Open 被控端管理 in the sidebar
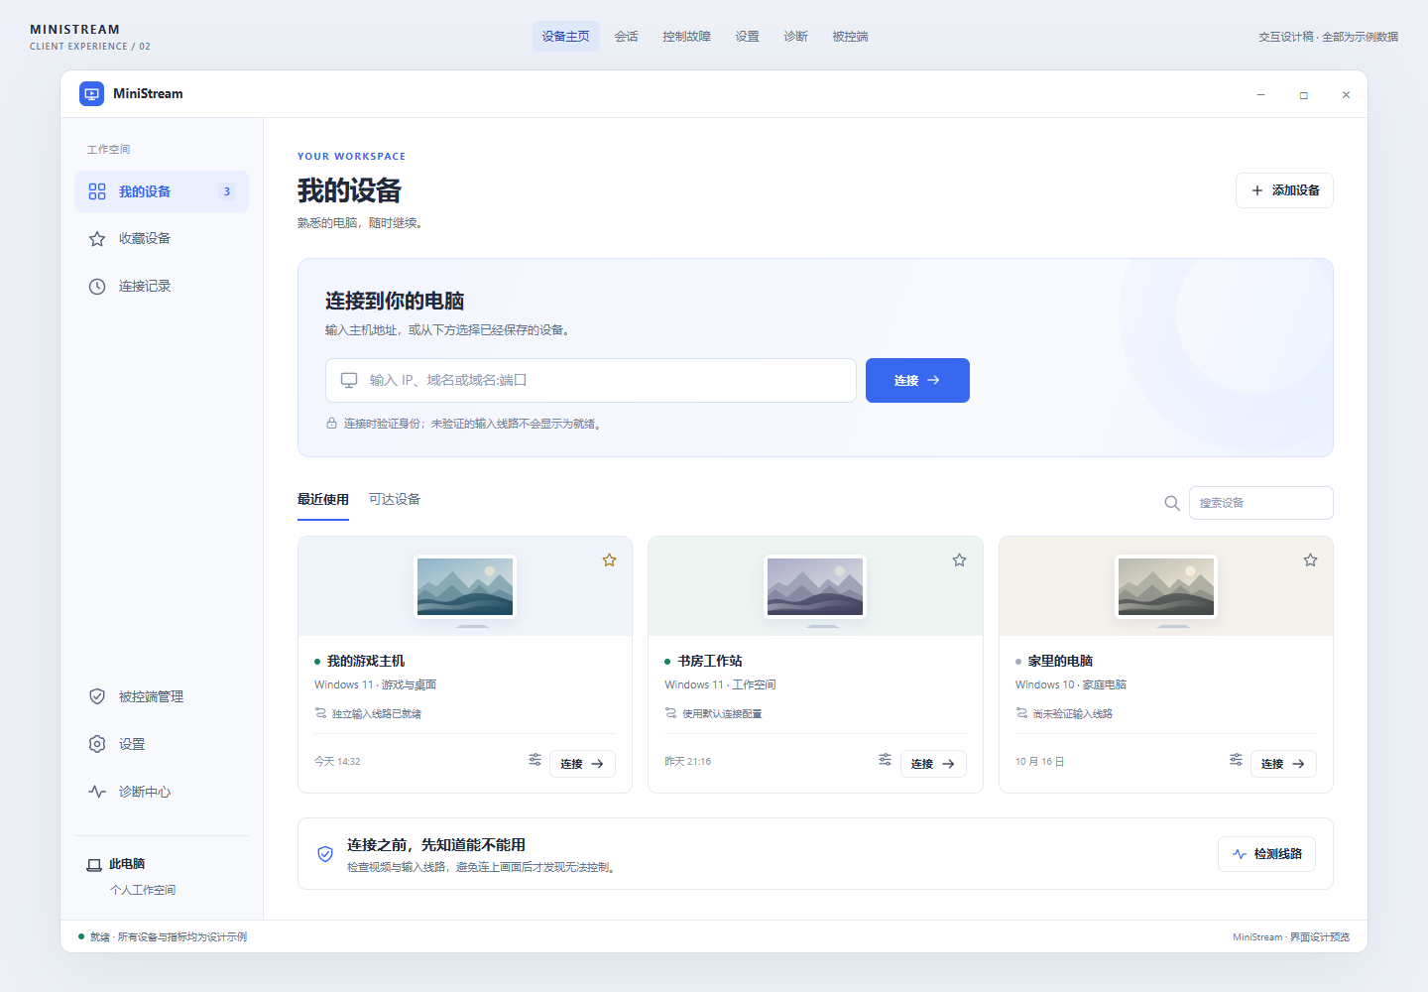1428x992 pixels. [162, 696]
